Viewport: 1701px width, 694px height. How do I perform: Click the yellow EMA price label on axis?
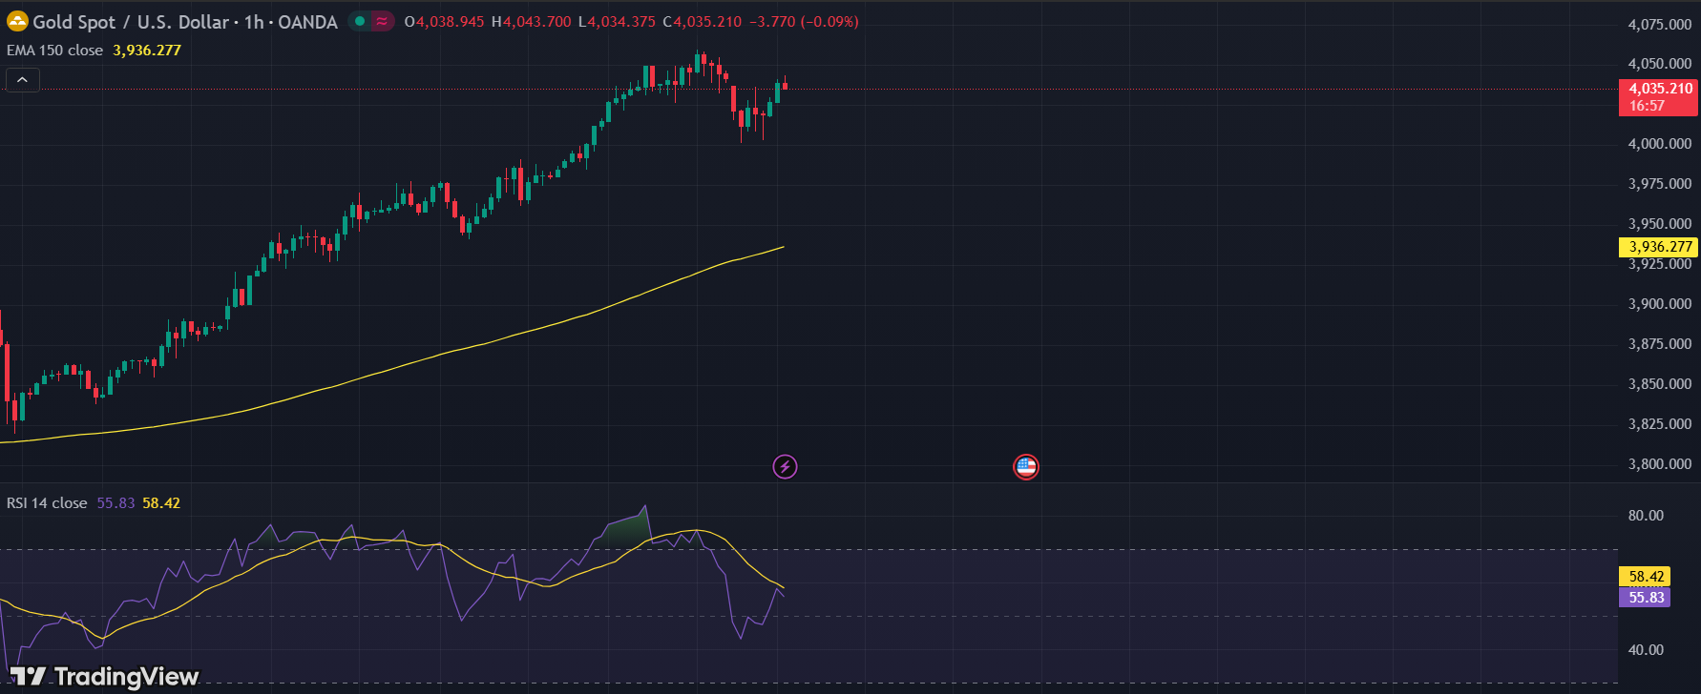point(1658,247)
